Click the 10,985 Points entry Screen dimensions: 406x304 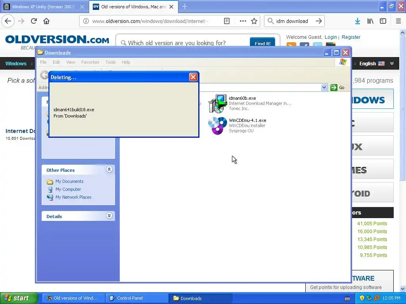[x=372, y=247]
